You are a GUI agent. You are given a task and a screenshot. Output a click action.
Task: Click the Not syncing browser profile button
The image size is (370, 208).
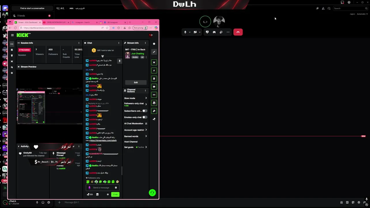coord(140,28)
